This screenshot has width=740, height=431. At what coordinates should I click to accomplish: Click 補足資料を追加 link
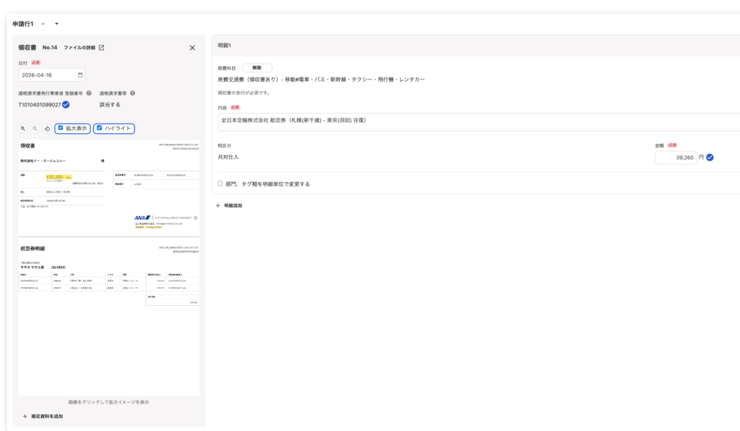43,417
